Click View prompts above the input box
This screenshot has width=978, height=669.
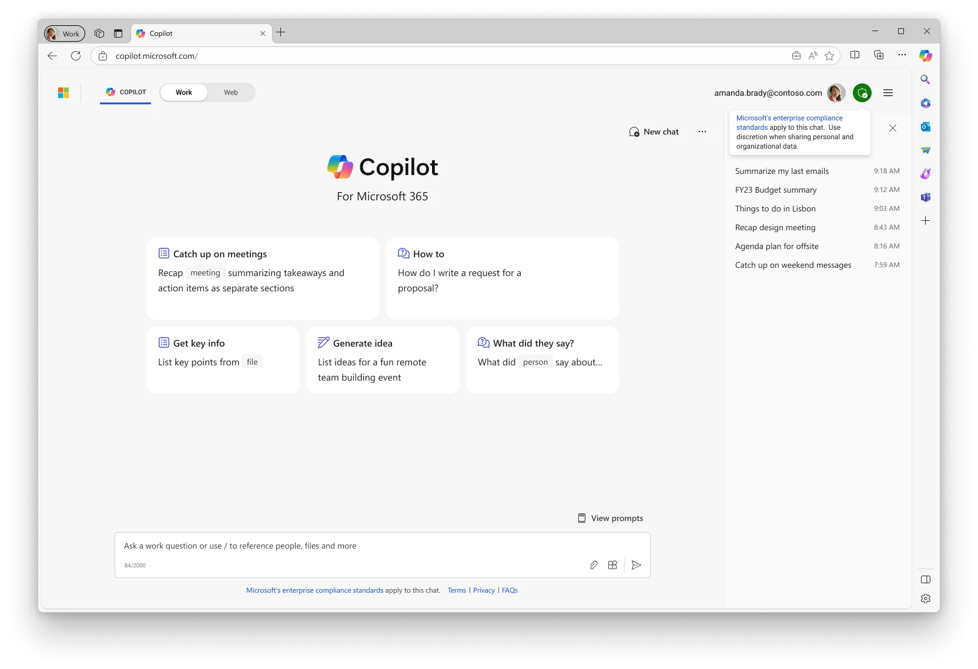(610, 518)
